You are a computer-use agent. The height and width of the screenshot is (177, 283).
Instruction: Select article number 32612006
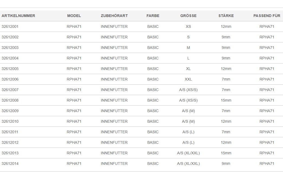coord(10,79)
